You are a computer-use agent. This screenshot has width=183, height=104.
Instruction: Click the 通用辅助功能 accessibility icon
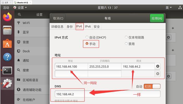(19, 89)
